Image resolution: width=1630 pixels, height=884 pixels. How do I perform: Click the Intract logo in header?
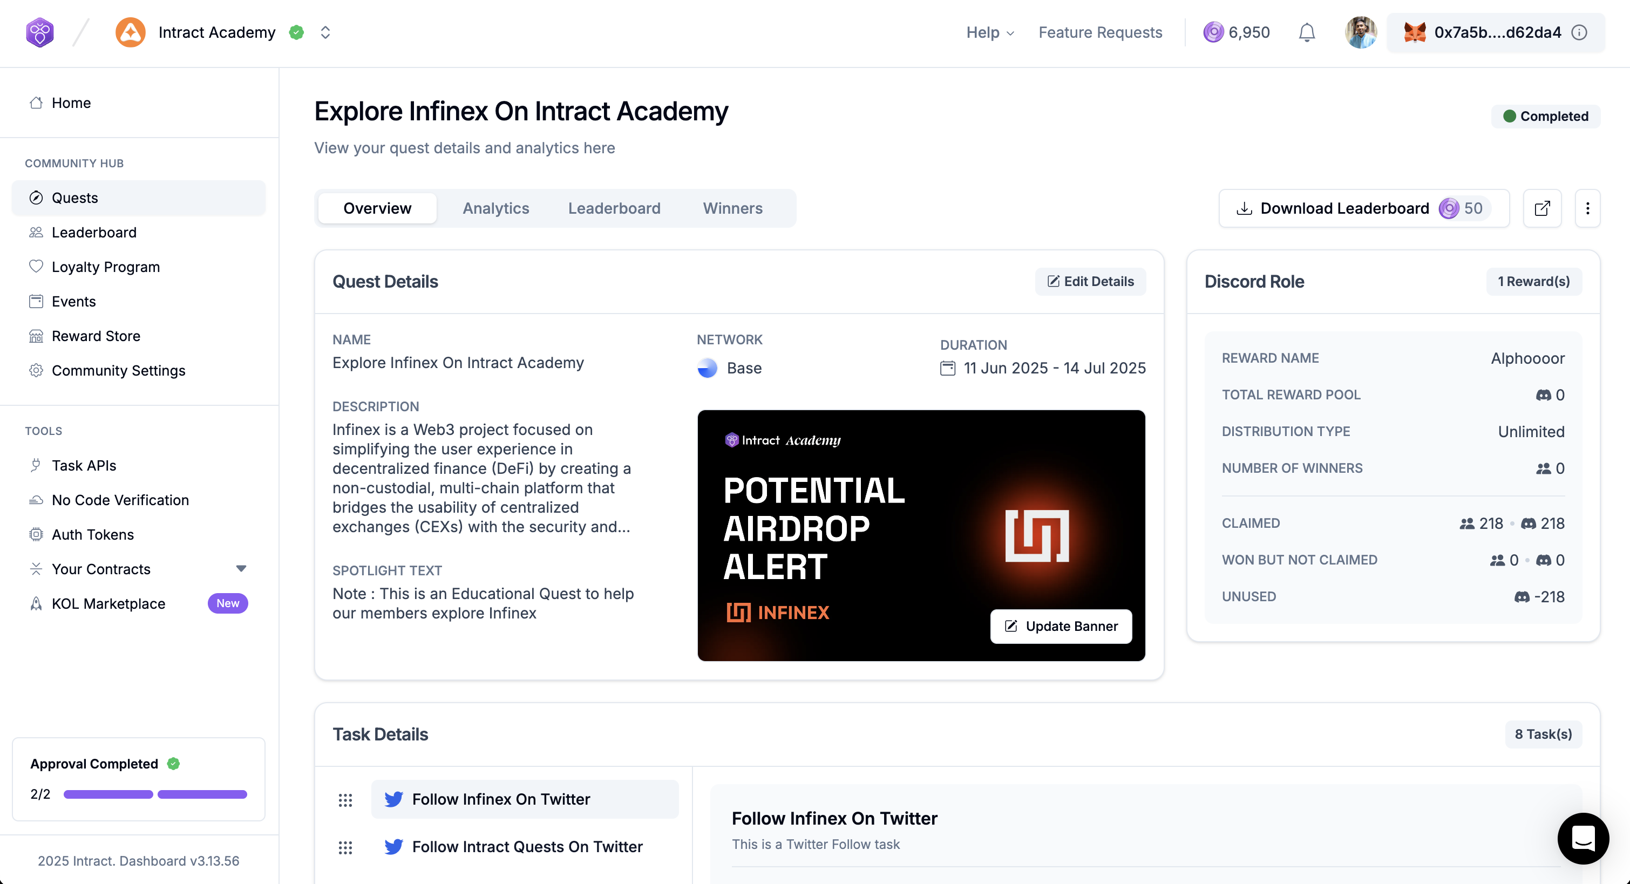40,32
